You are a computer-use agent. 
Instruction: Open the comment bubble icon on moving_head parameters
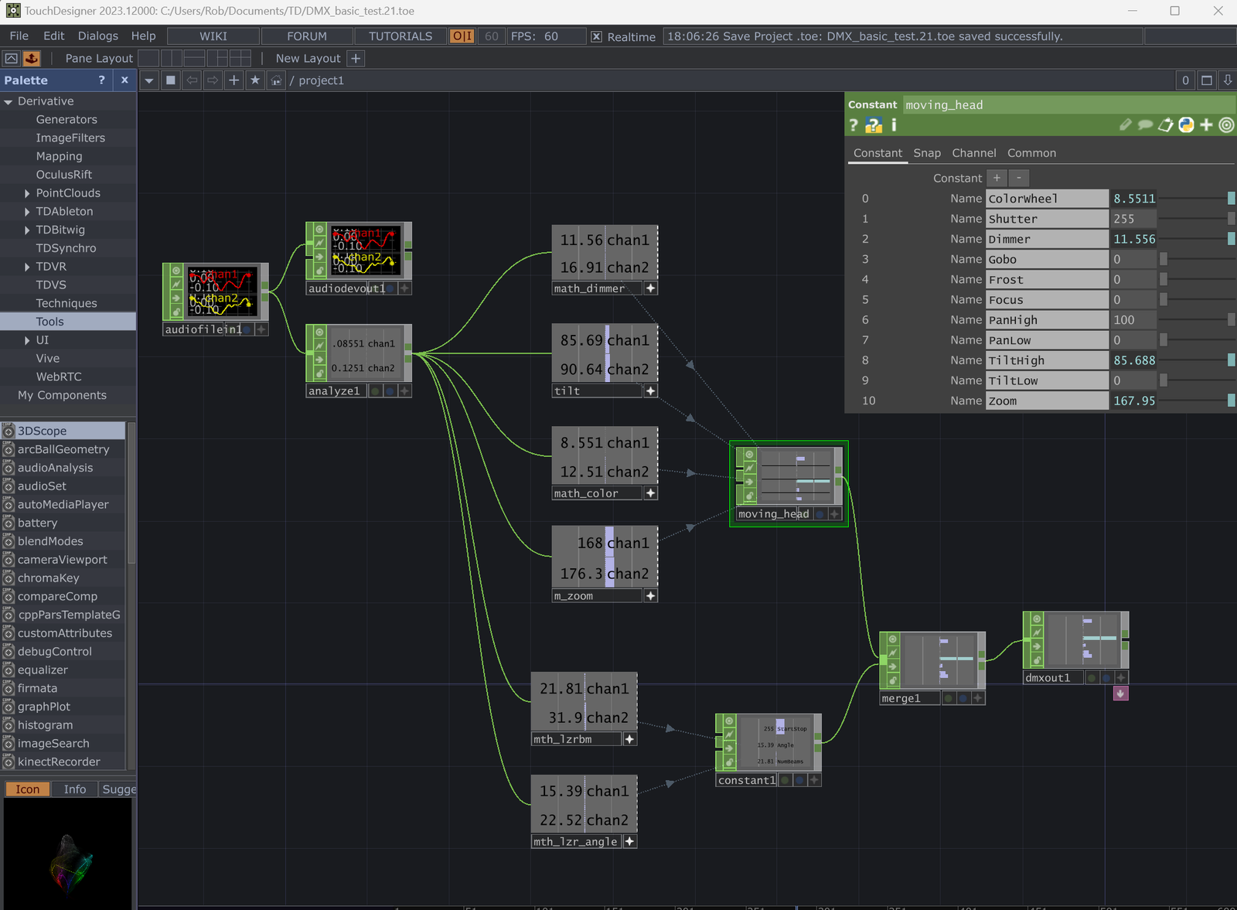pyautogui.click(x=1146, y=124)
